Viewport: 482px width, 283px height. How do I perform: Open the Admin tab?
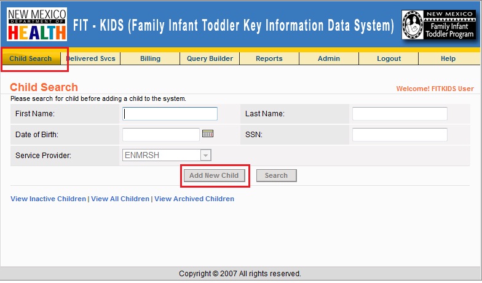click(x=329, y=58)
